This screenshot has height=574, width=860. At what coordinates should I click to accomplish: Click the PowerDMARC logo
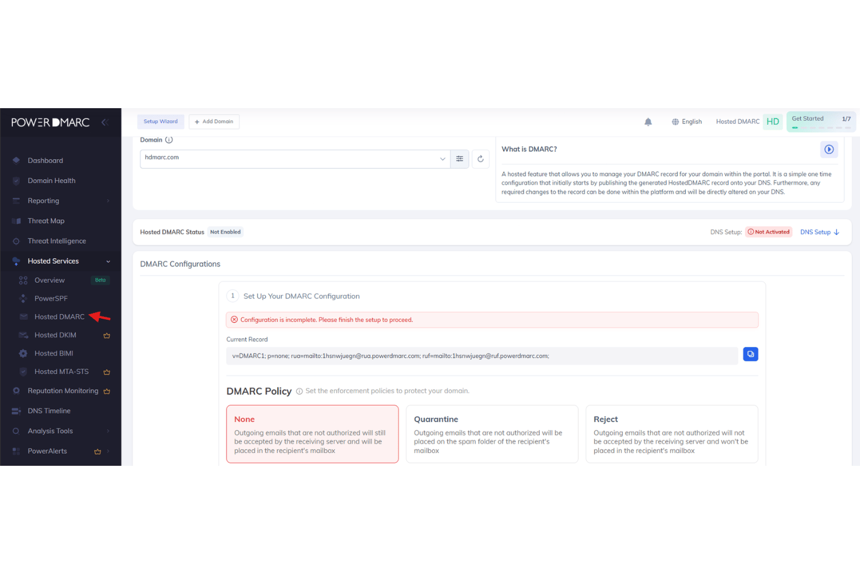(51, 122)
